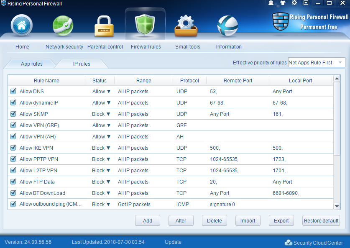350x248 pixels.
Task: Click the Delete button
Action: (214, 220)
